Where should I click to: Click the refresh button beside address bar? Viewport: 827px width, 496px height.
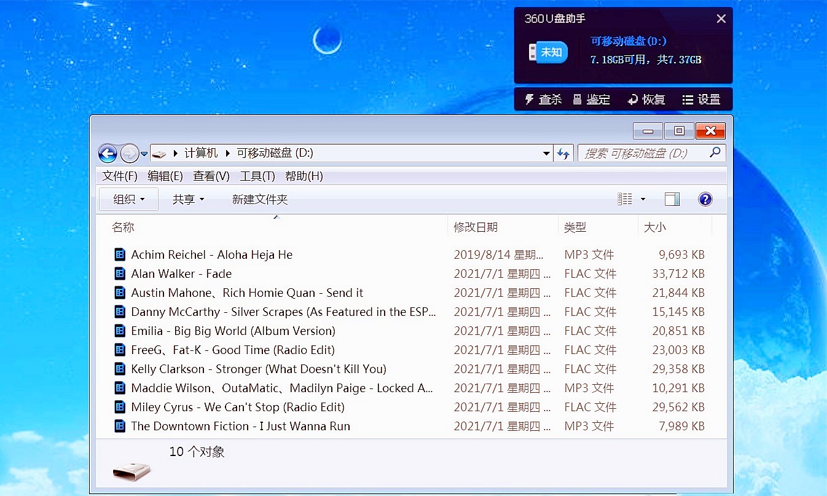point(563,154)
